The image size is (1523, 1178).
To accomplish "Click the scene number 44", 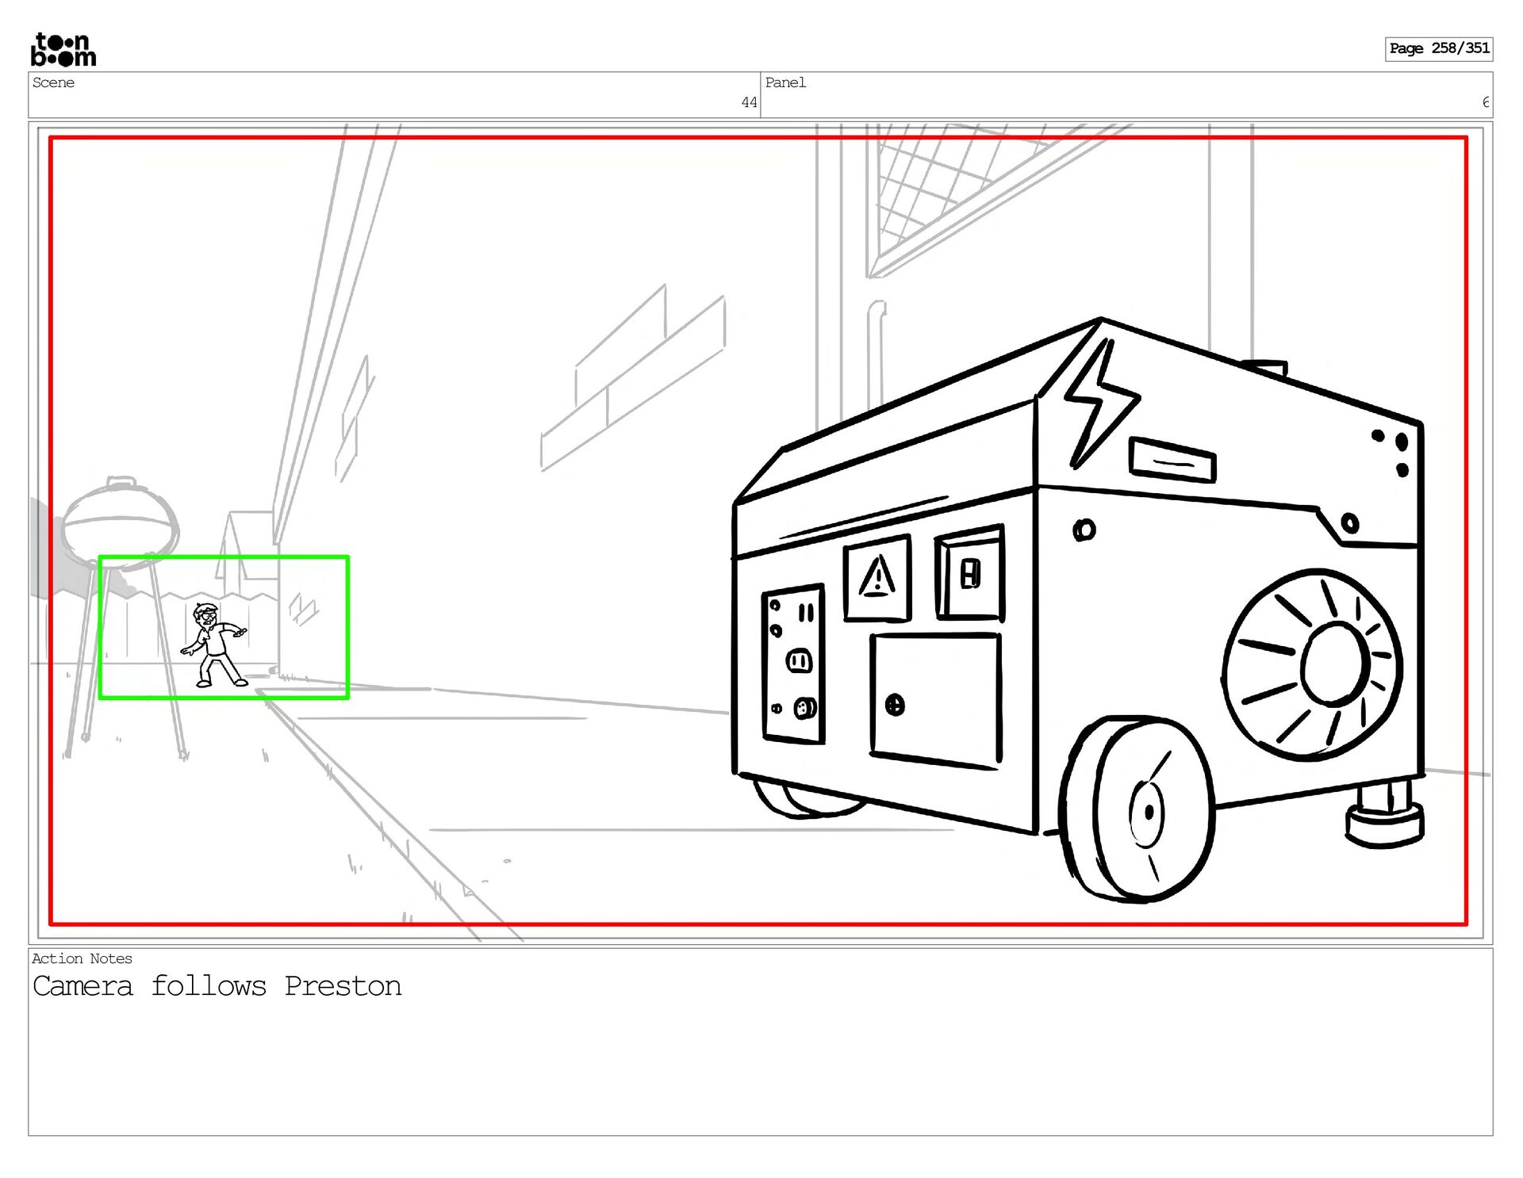I will (x=749, y=102).
